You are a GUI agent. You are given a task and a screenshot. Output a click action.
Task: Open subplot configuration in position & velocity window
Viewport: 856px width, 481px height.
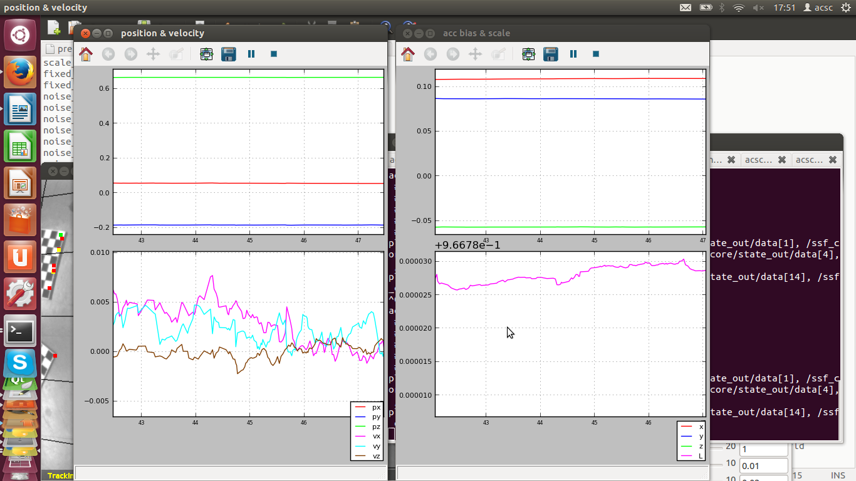tap(206, 54)
